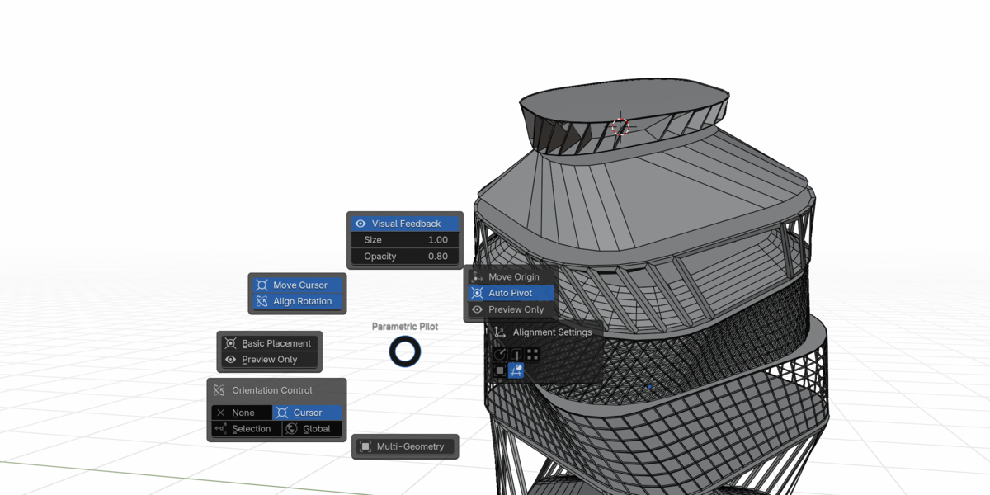Select the Cursor orientation option
Screen dimensions: 990x495
(x=309, y=412)
